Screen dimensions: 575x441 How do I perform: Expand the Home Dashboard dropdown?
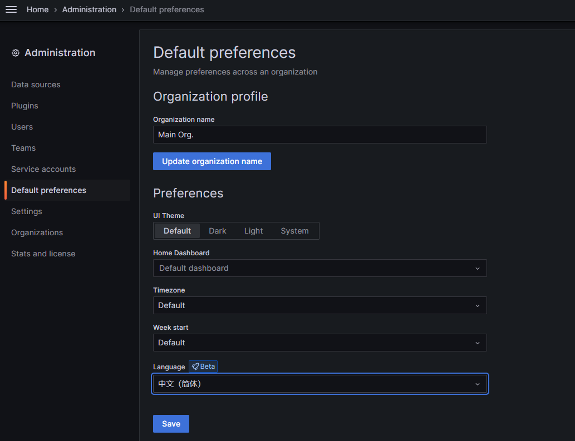[320, 268]
